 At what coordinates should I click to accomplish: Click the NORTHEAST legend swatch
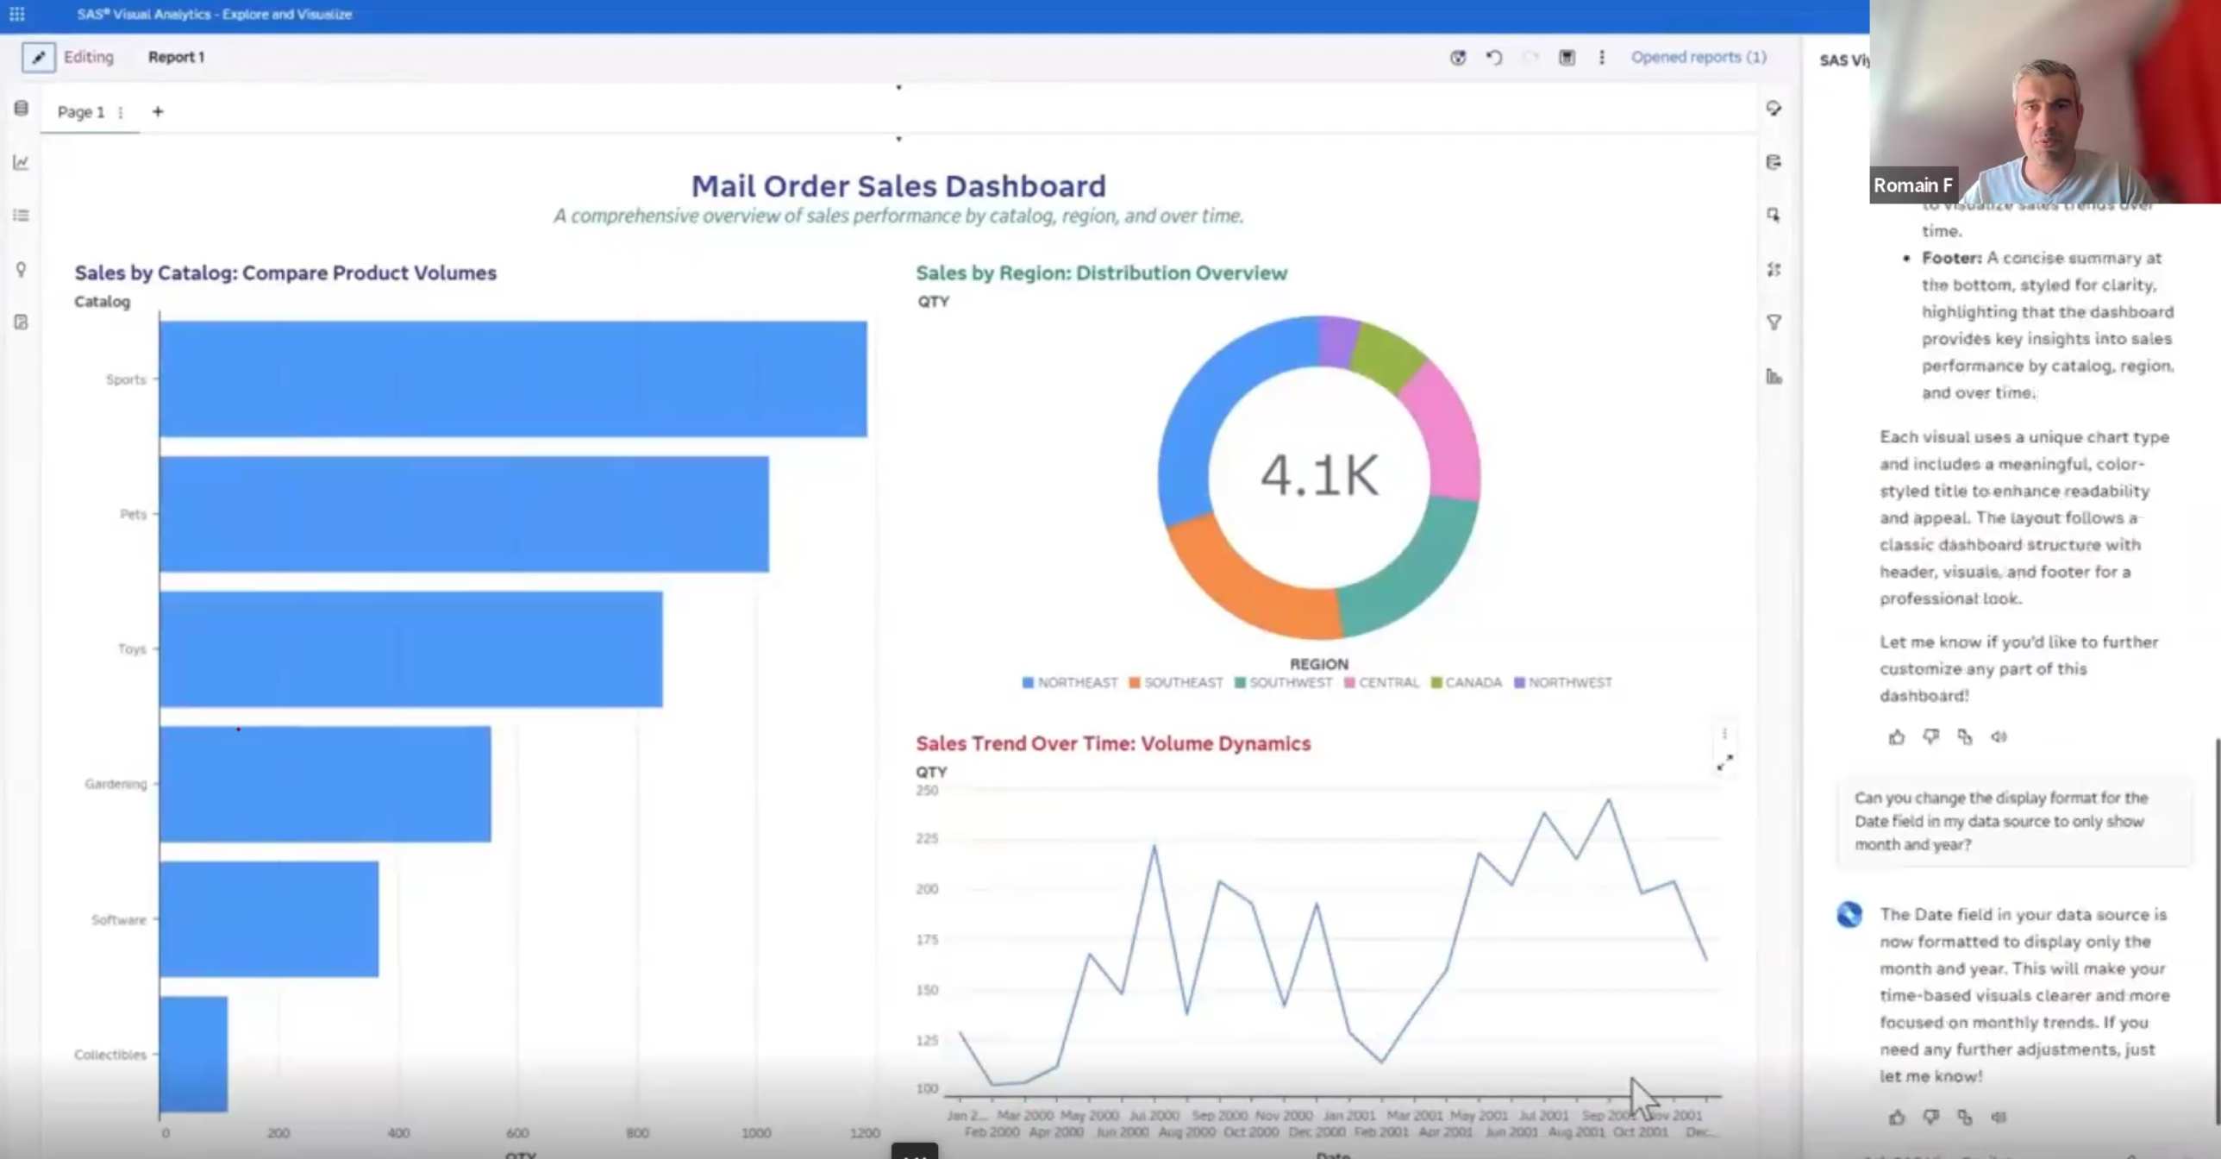1028,683
